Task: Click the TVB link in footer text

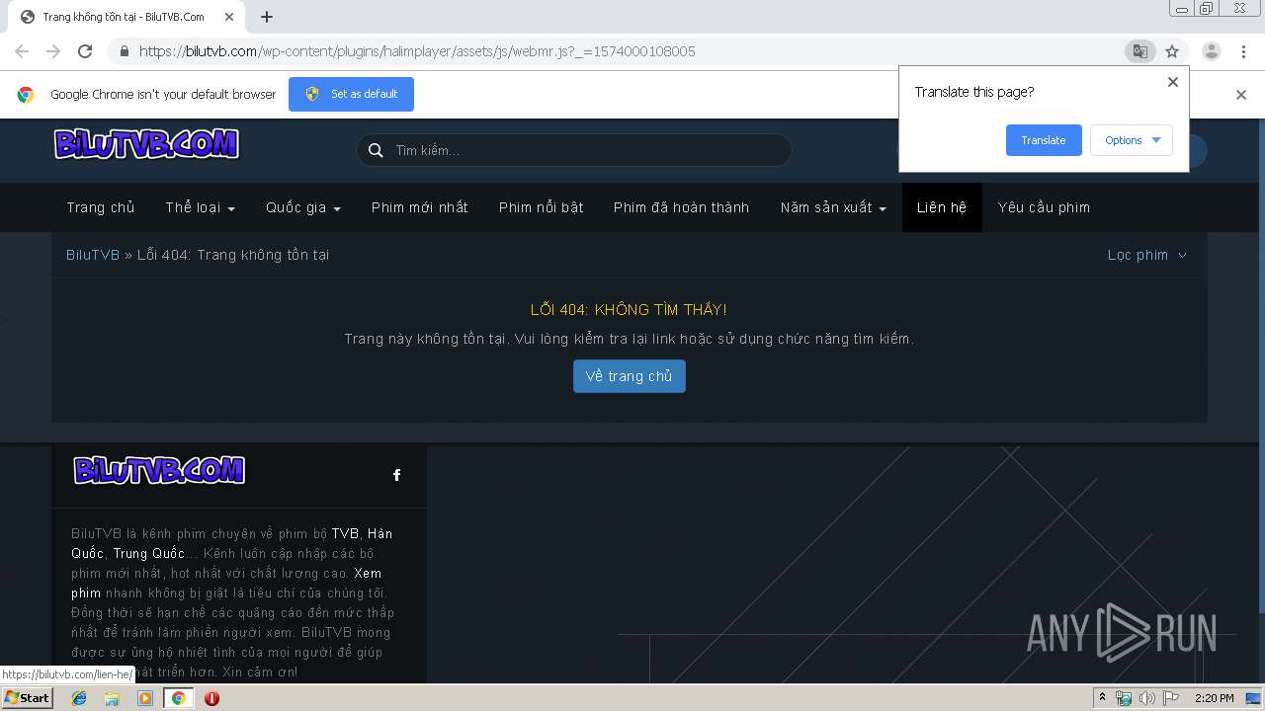Action: click(345, 534)
